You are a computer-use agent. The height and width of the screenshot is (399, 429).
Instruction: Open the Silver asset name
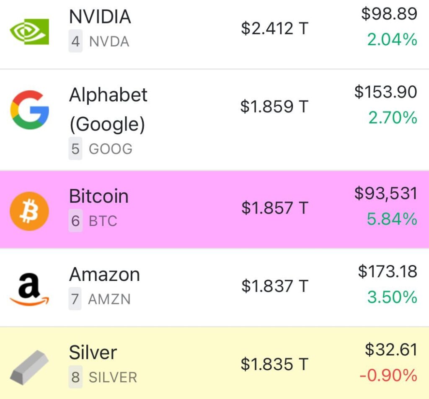point(93,352)
